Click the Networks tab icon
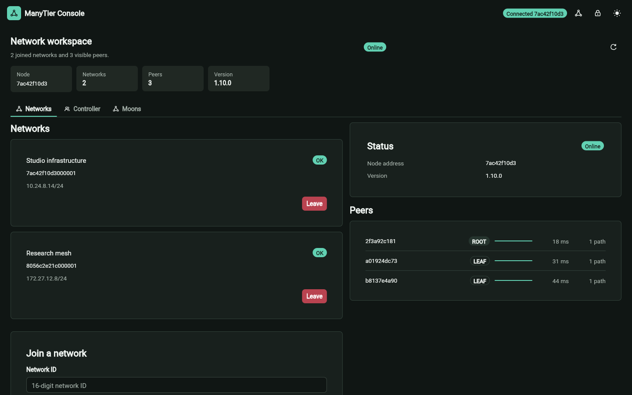 click(19, 109)
